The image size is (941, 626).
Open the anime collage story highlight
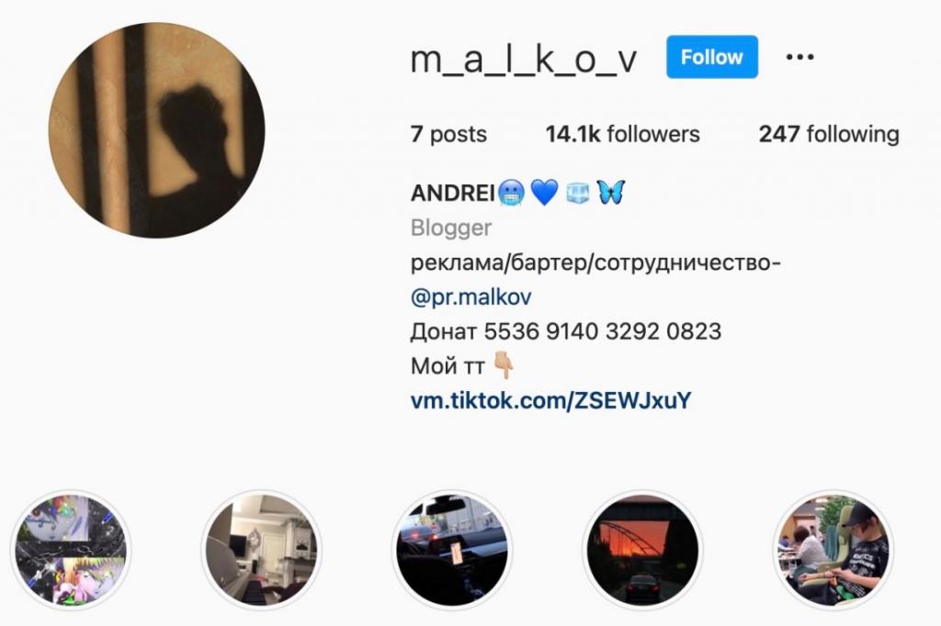click(x=70, y=550)
